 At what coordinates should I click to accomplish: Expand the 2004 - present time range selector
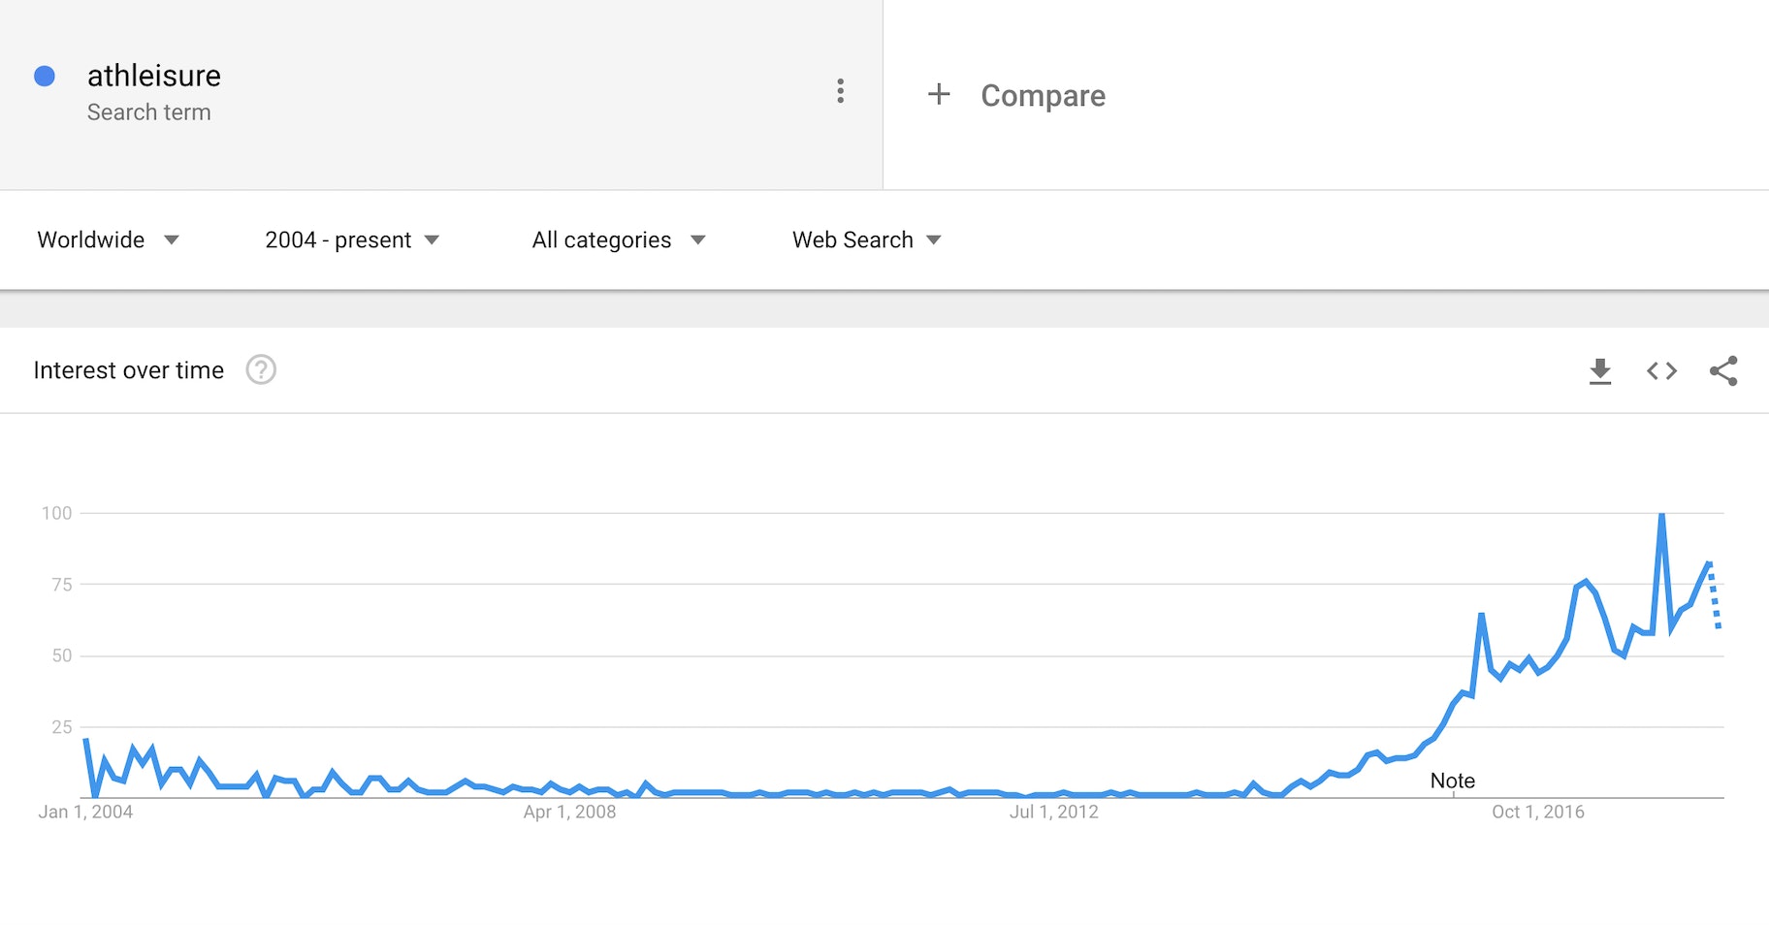click(x=353, y=239)
